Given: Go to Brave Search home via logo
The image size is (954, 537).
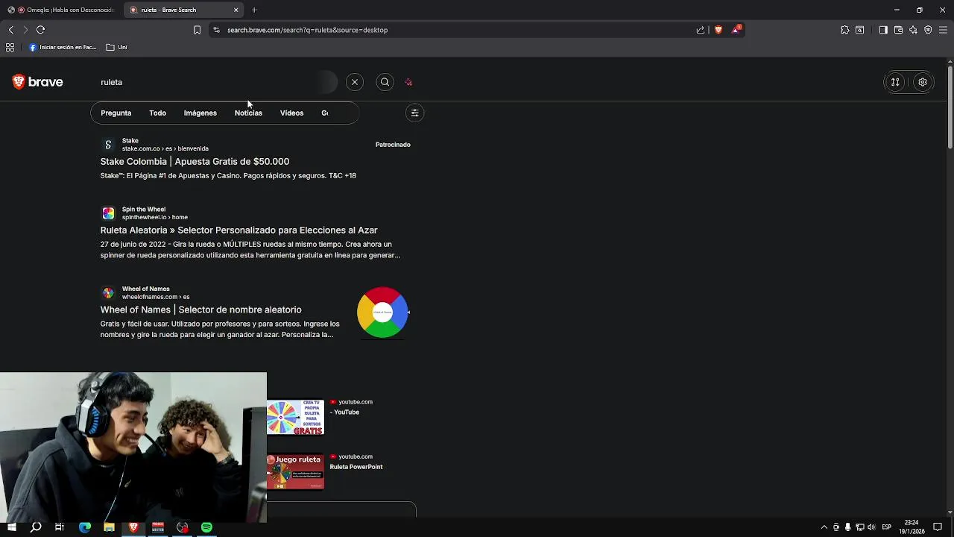Looking at the screenshot, I should [38, 82].
